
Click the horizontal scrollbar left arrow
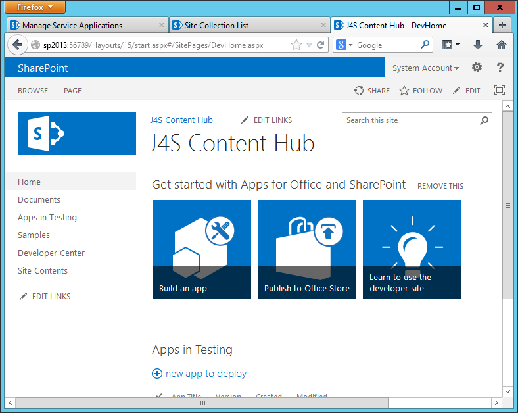11,402
